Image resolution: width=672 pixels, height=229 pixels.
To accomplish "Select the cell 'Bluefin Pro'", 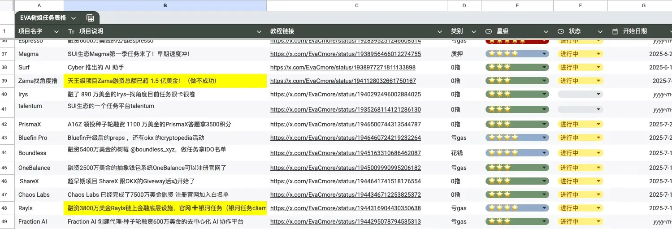I will point(39,138).
